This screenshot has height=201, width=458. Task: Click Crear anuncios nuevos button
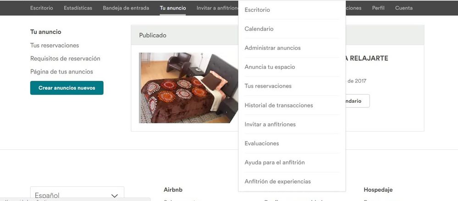click(x=67, y=88)
